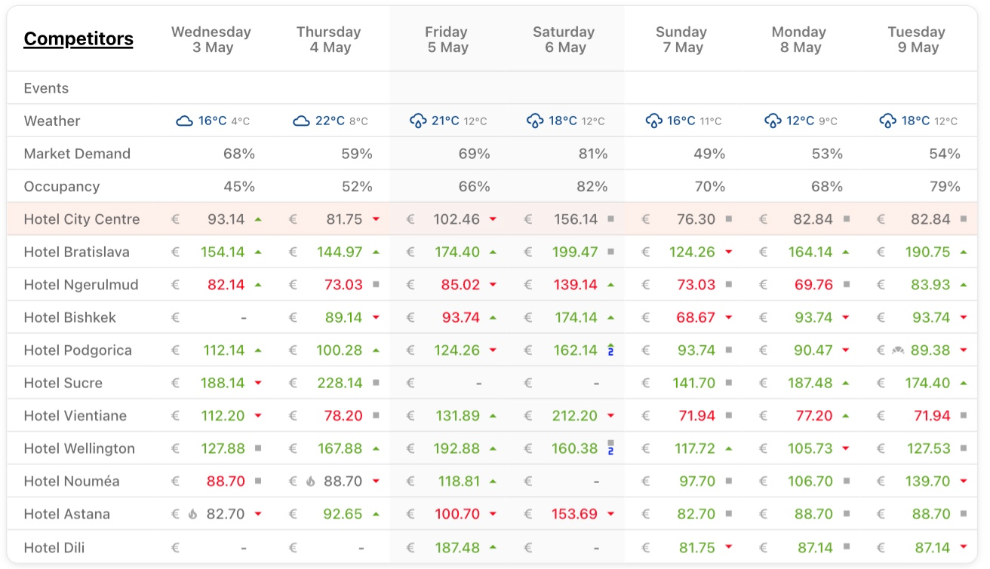Click the red down arrow beside Hotel Vientiane 212.20

[610, 416]
